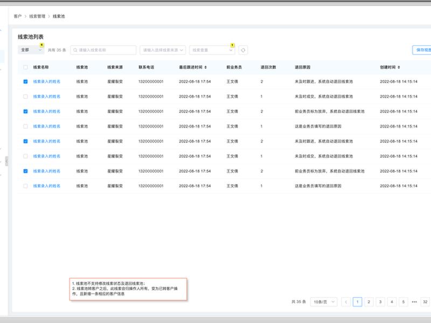Go to page 2 in pagination

coord(369,302)
